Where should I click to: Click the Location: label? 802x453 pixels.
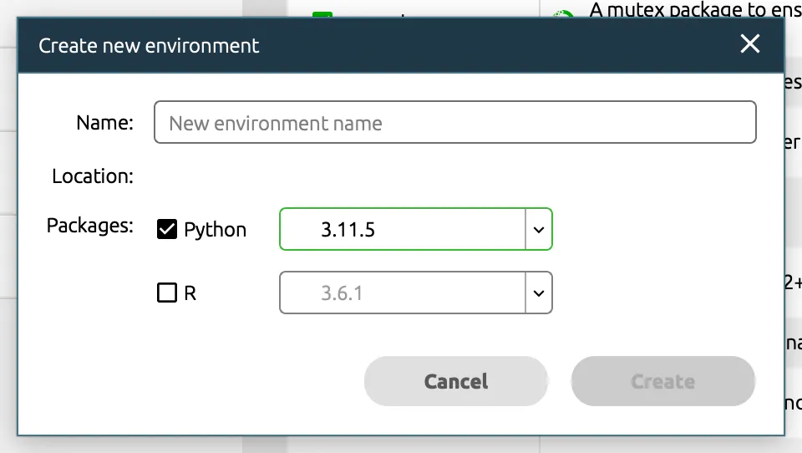[x=92, y=176]
